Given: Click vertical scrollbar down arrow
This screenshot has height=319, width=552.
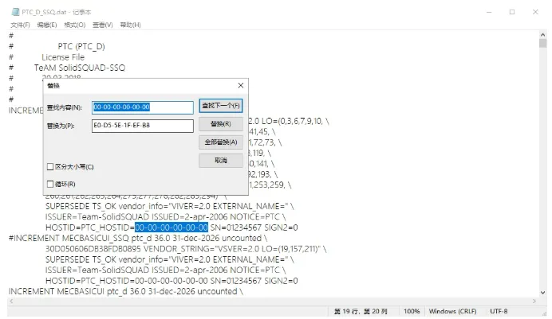Looking at the screenshot, I should 542,292.
